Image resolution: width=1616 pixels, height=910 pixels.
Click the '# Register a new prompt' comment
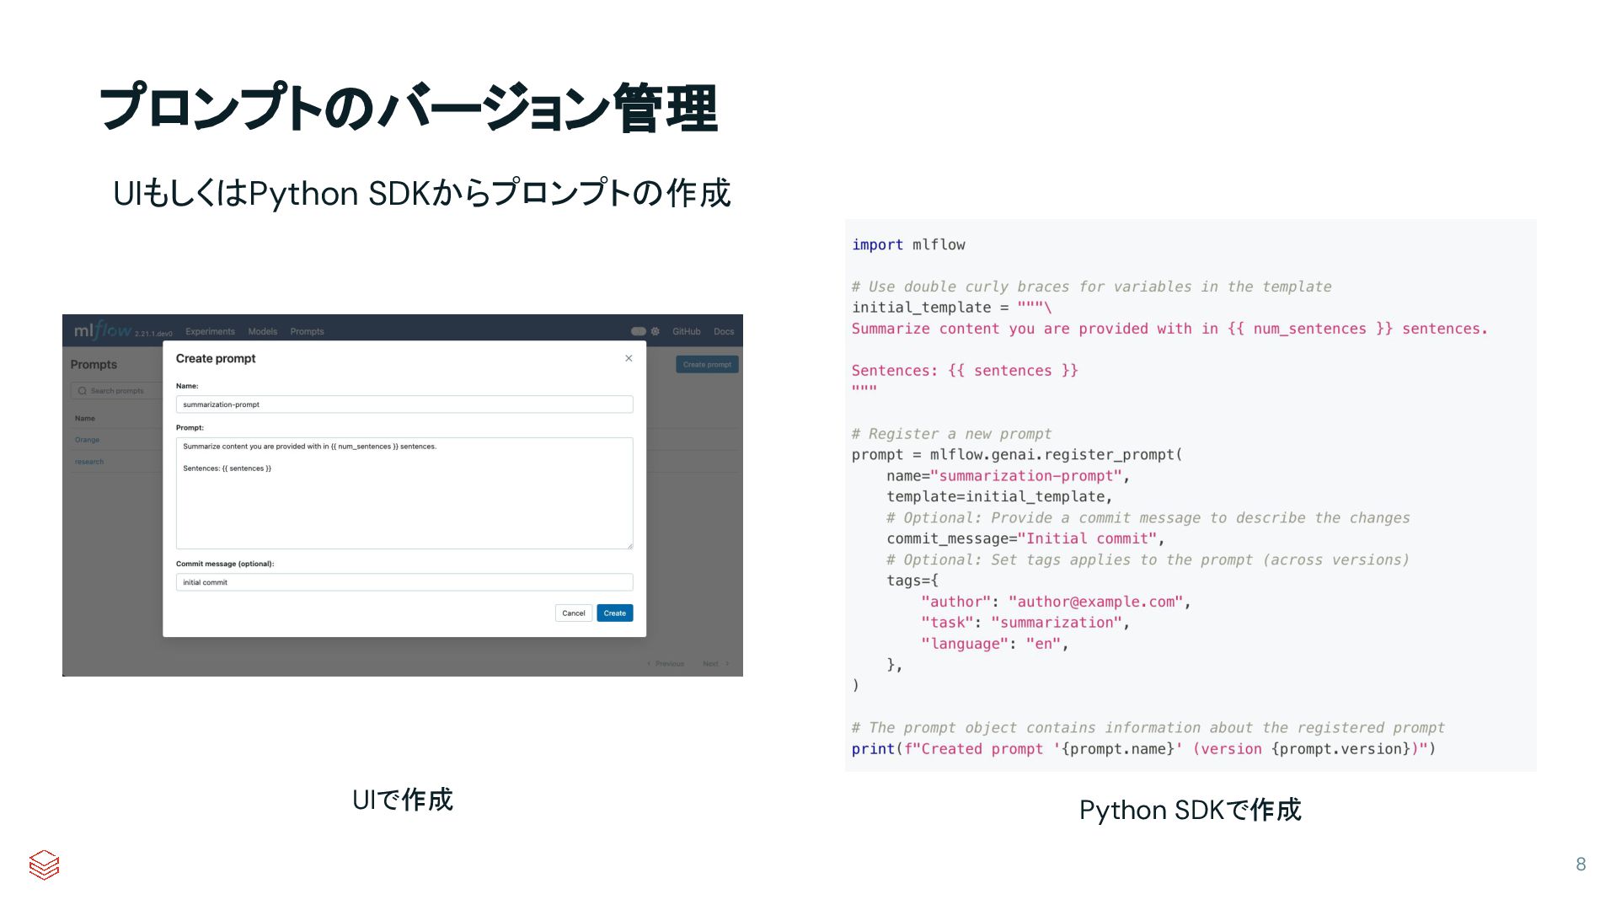tap(951, 434)
